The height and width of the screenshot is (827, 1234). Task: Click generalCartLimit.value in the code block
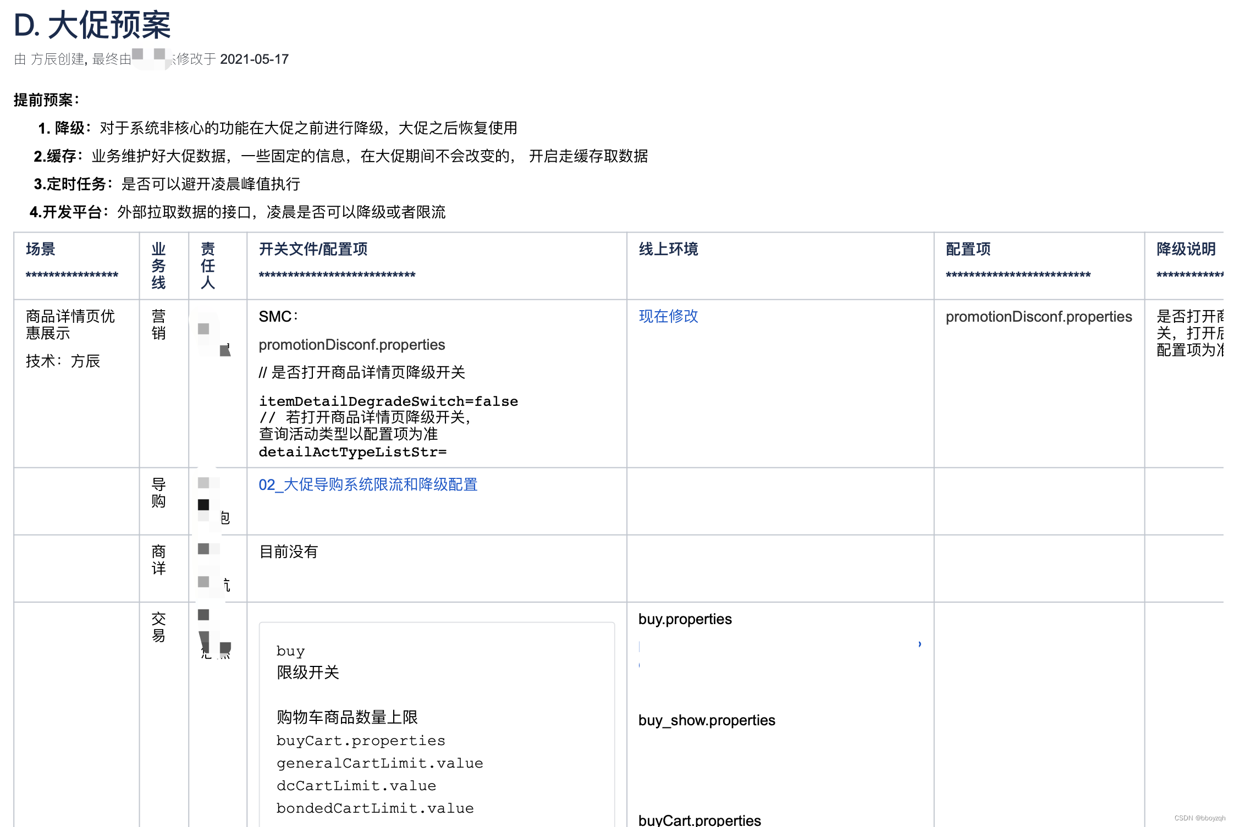pyautogui.click(x=379, y=763)
